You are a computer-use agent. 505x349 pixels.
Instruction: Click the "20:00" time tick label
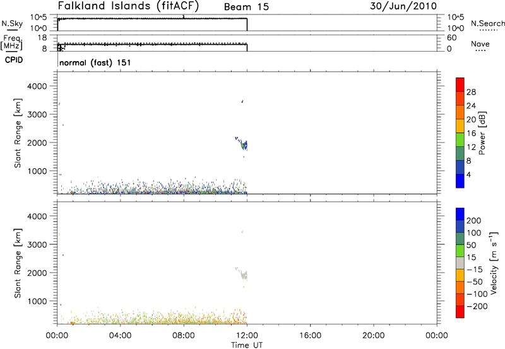(374, 336)
